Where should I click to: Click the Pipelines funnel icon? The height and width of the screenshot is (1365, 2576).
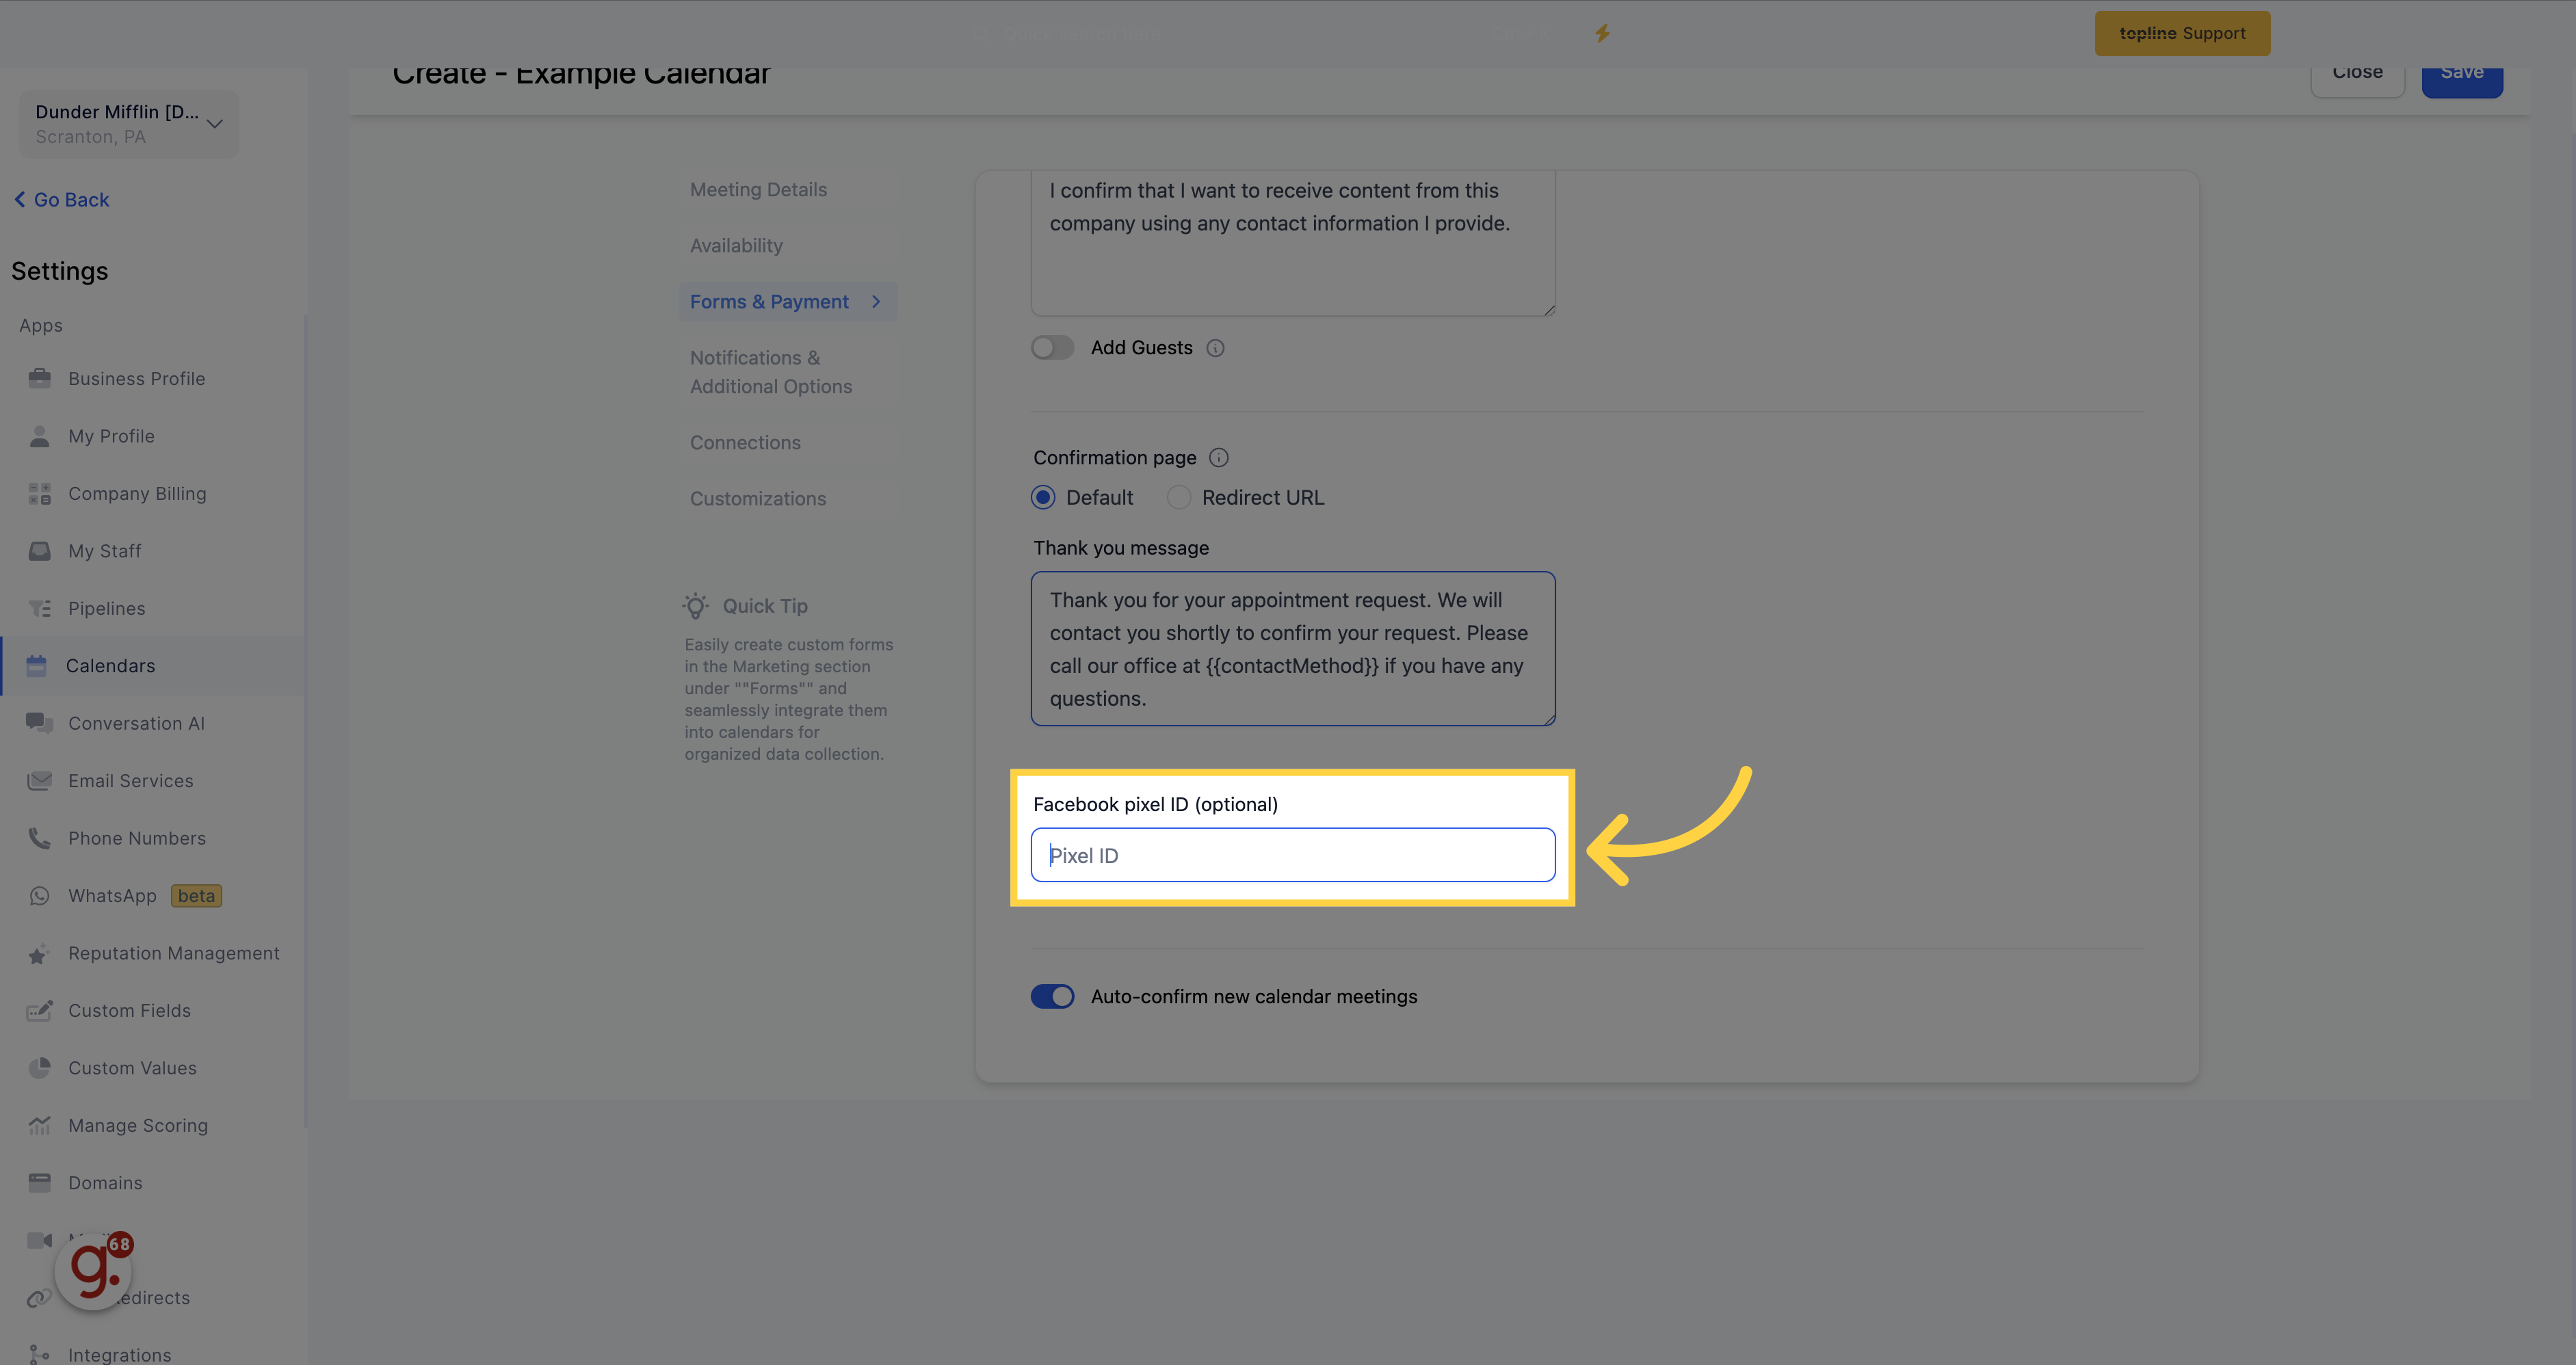pos(39,608)
